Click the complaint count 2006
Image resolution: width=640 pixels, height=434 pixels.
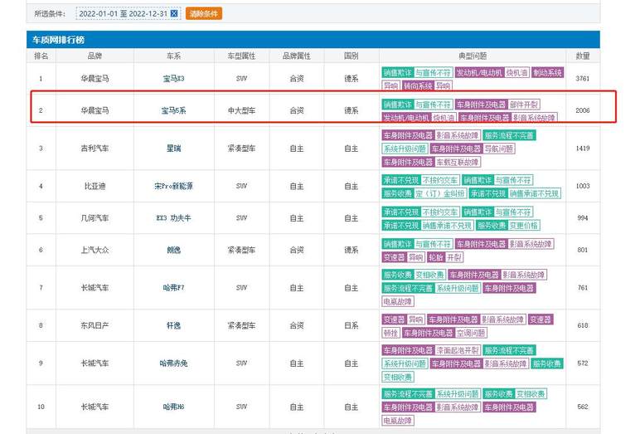tap(583, 110)
